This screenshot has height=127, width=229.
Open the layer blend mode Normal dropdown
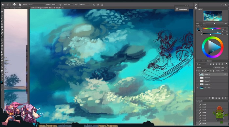pyautogui.click(x=205, y=67)
